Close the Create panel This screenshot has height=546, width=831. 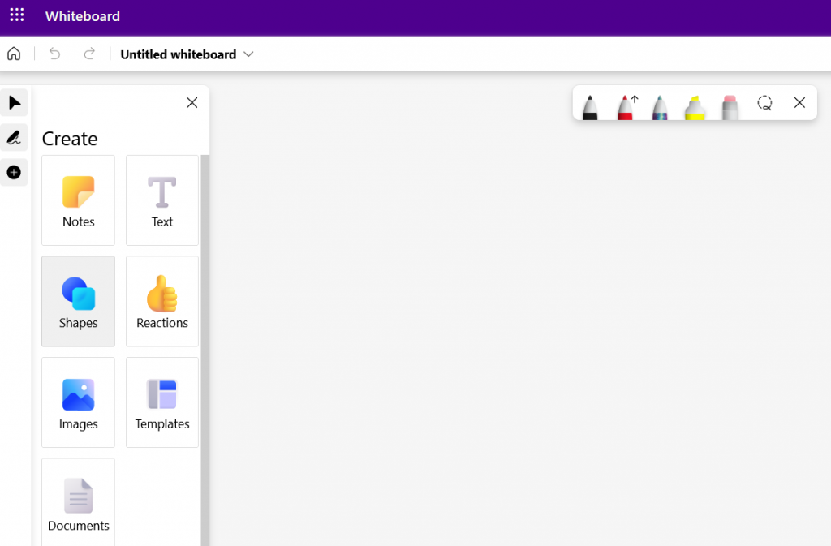coord(192,103)
